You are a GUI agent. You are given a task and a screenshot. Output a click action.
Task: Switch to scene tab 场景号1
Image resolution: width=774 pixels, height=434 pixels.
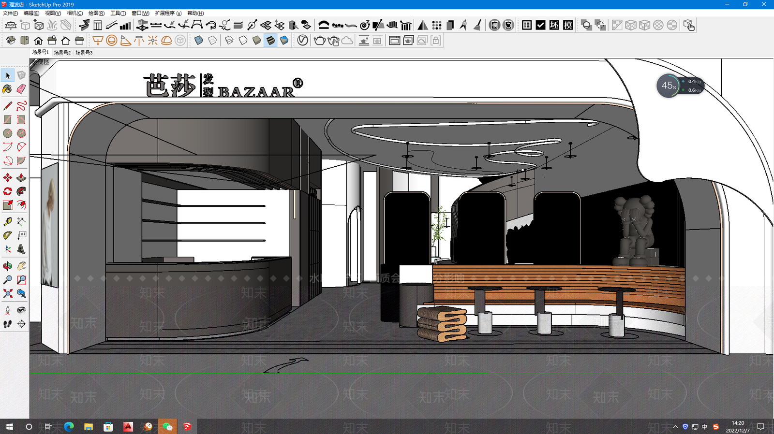click(40, 52)
